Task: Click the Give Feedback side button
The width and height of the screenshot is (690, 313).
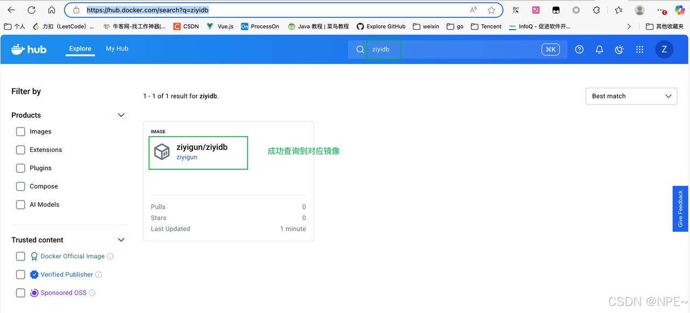Action: point(680,209)
